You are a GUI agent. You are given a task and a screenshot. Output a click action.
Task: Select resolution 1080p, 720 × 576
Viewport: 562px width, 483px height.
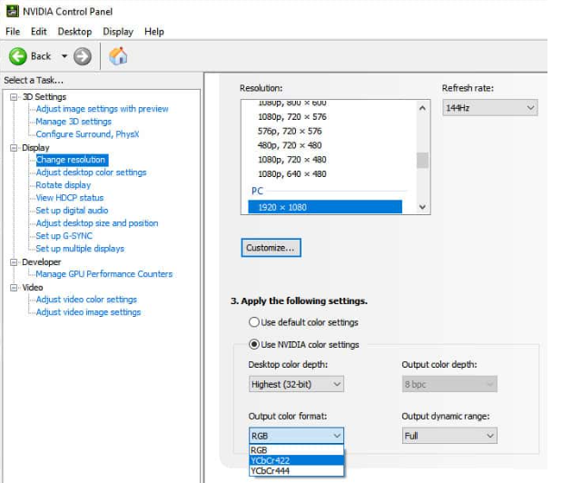coord(292,117)
